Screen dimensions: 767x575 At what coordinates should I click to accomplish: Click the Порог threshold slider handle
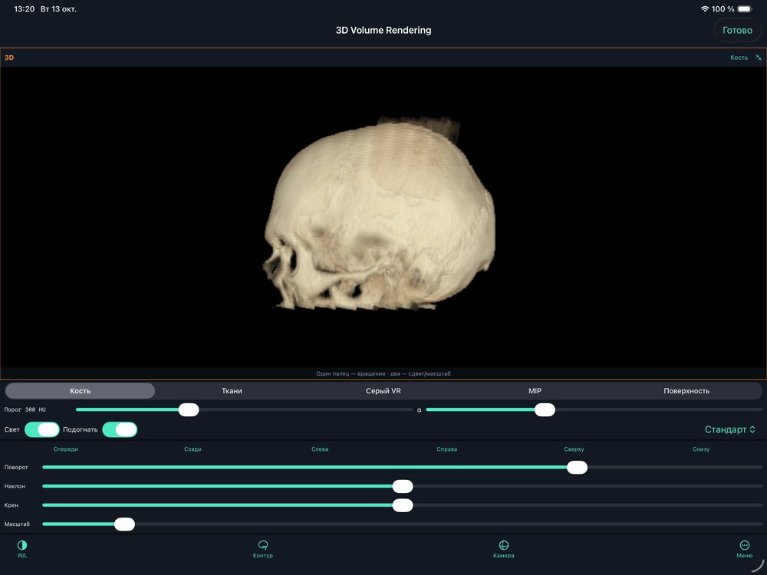click(x=189, y=409)
